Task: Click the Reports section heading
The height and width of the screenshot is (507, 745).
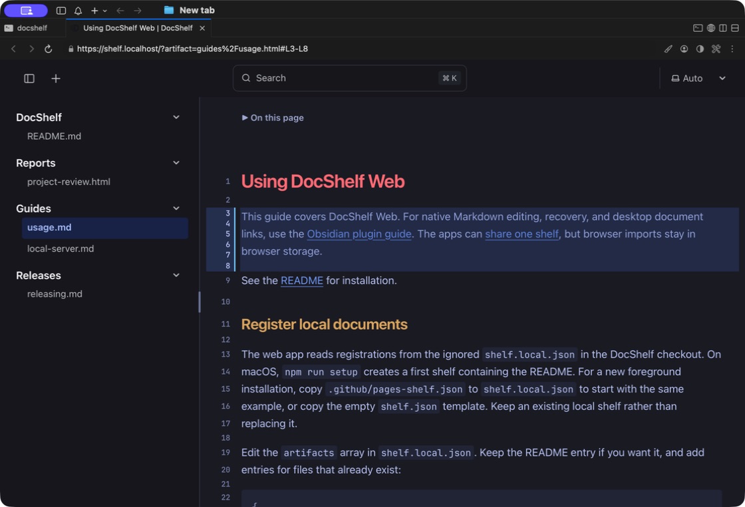Action: (x=36, y=163)
